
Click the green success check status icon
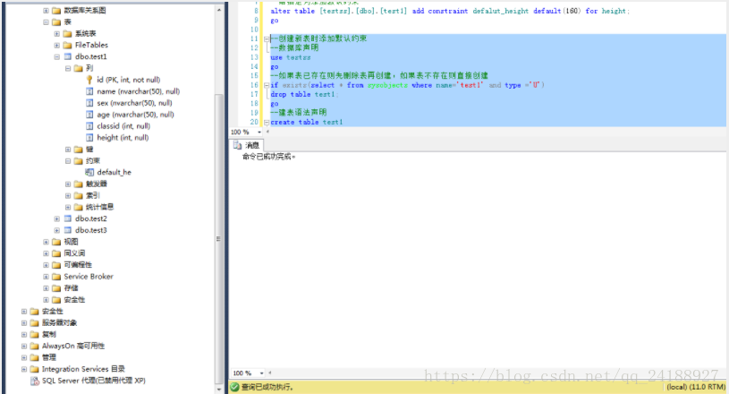(x=234, y=387)
